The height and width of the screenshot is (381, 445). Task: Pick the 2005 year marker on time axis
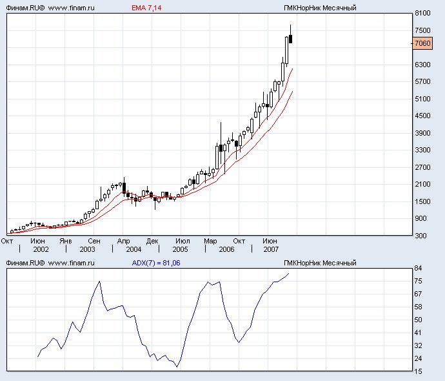click(x=180, y=249)
